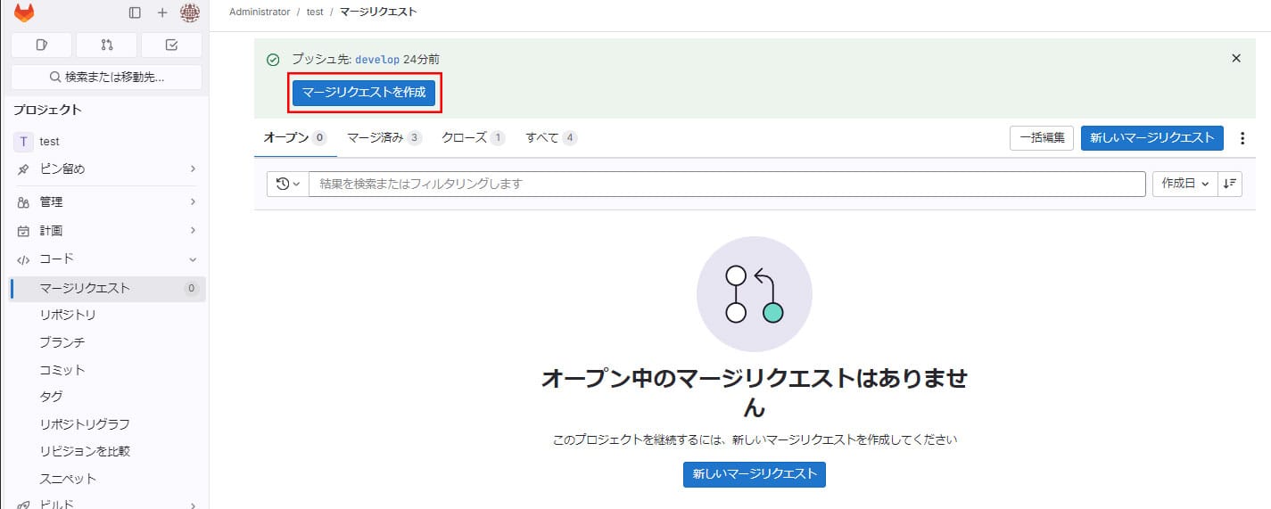Dismiss the develop push notification banner

(x=1235, y=58)
